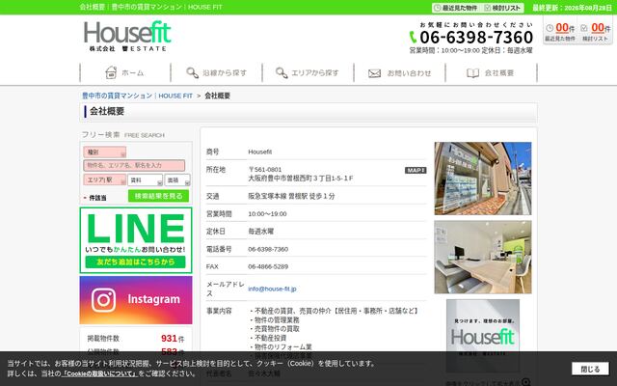
Task: Open Cookieの取扱いについて link
Action: 99,373
